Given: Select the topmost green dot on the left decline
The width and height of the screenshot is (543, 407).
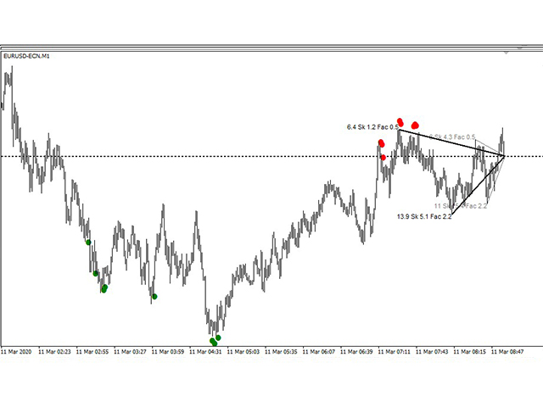Looking at the screenshot, I should tap(88, 242).
